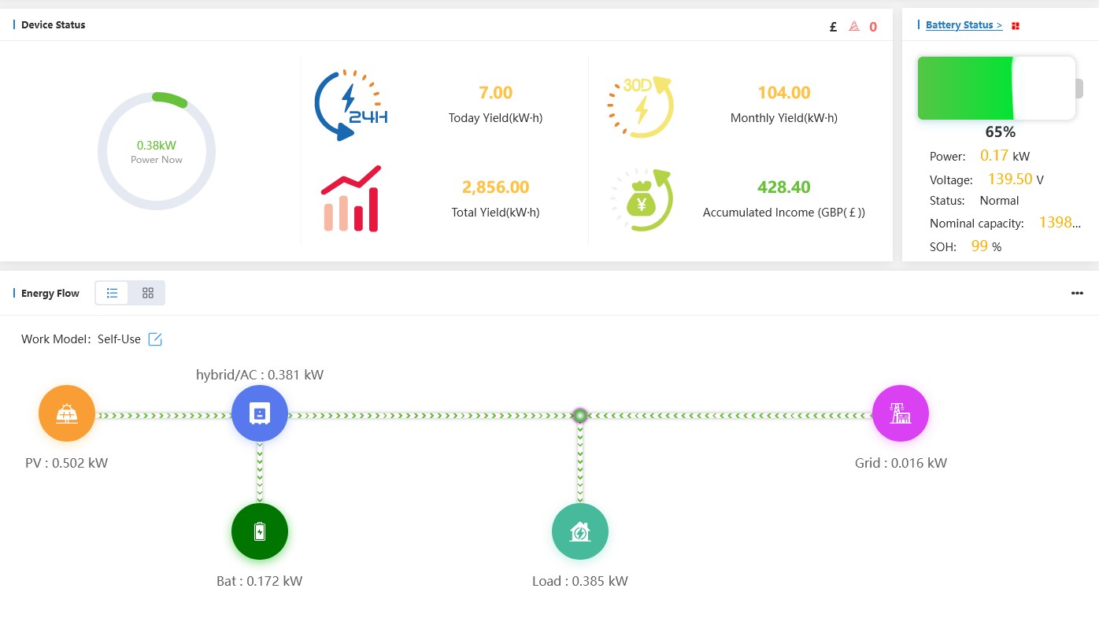Switch Energy Flow to grid view
This screenshot has height=618, width=1099.
click(148, 293)
